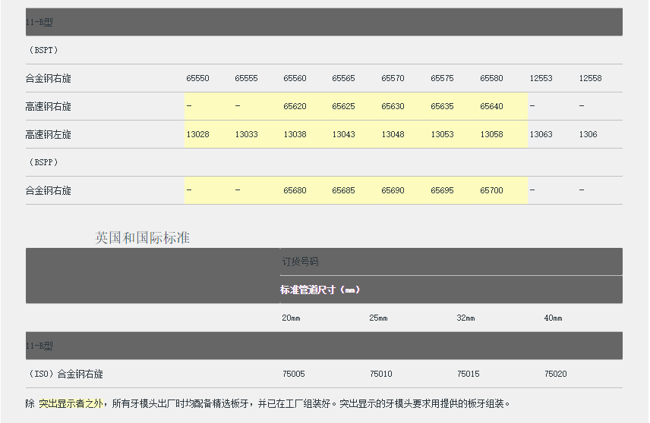The image size is (650, 423).
Task: Click the 40mm pipe size column header
Action: coord(553,318)
